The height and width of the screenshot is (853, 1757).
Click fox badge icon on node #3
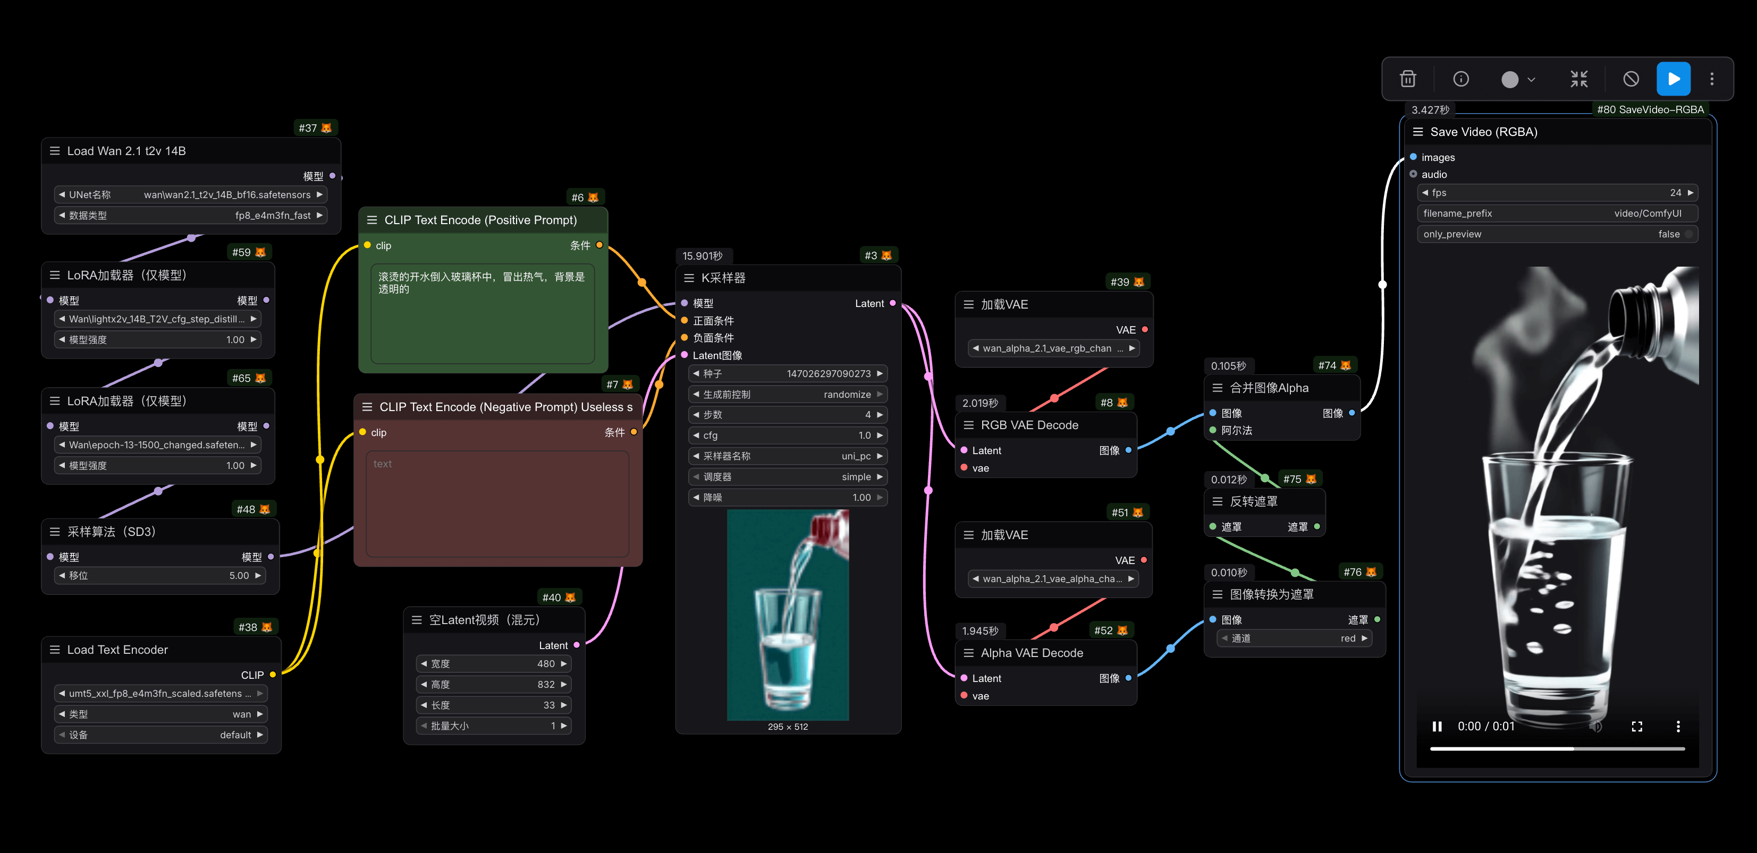886,255
